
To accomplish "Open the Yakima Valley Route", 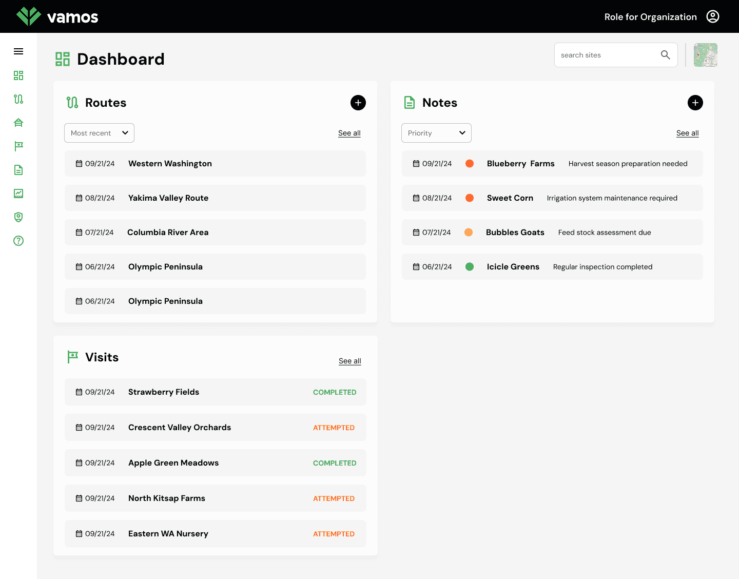I will coord(215,198).
